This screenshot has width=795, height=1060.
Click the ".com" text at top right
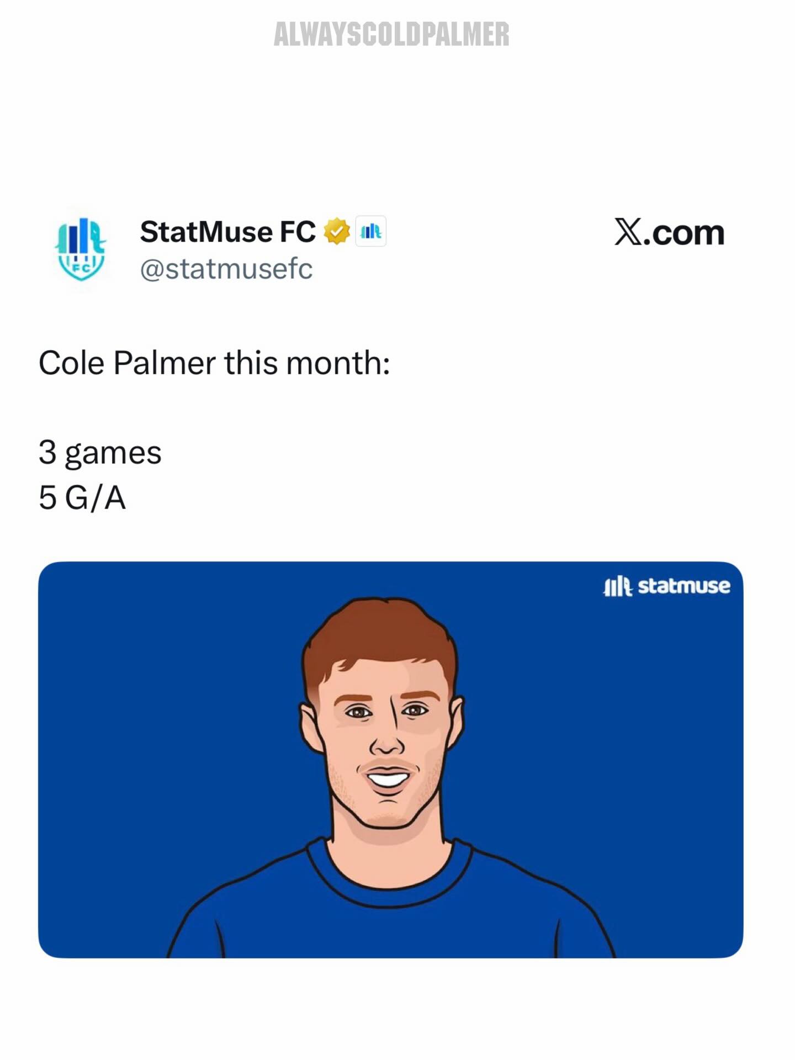point(685,233)
